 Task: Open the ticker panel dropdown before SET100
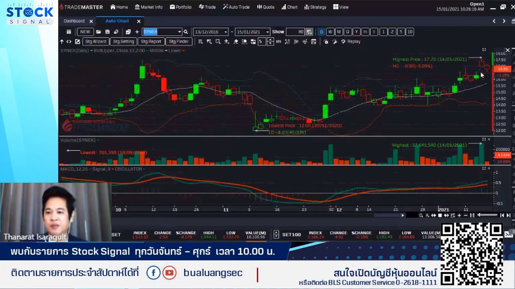[276, 234]
